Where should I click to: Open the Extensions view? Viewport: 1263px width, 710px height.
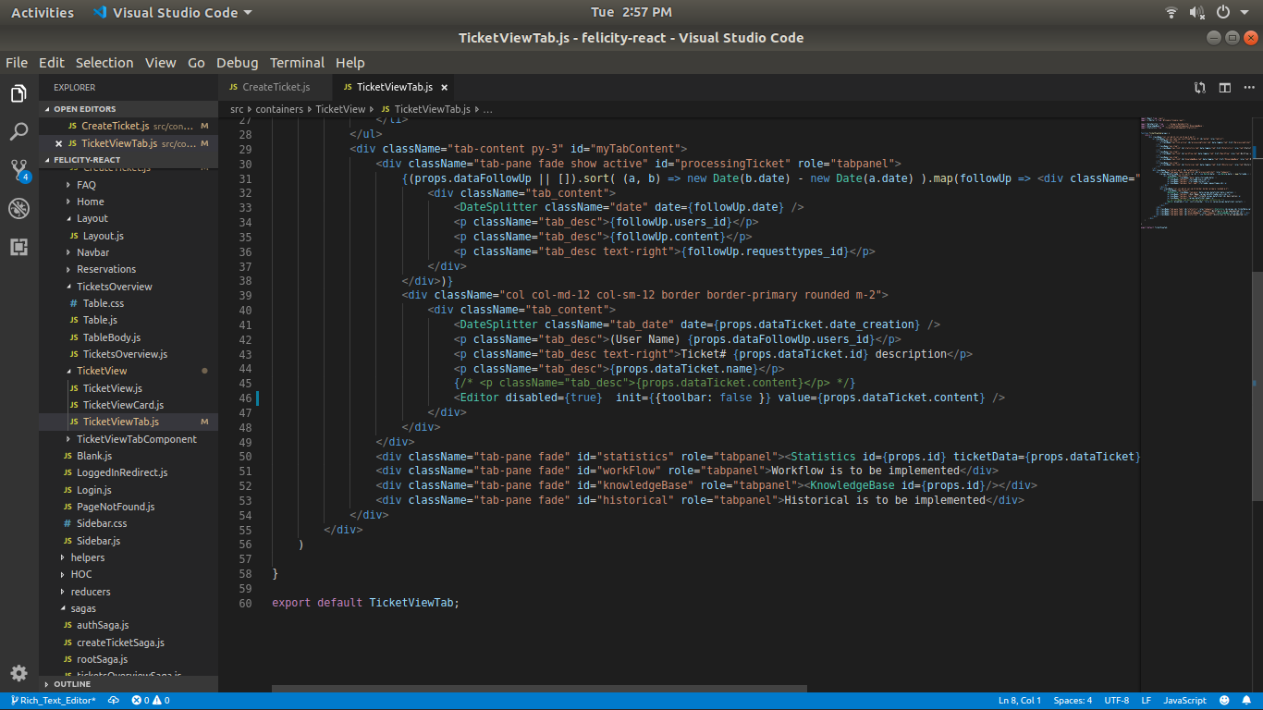tap(18, 248)
